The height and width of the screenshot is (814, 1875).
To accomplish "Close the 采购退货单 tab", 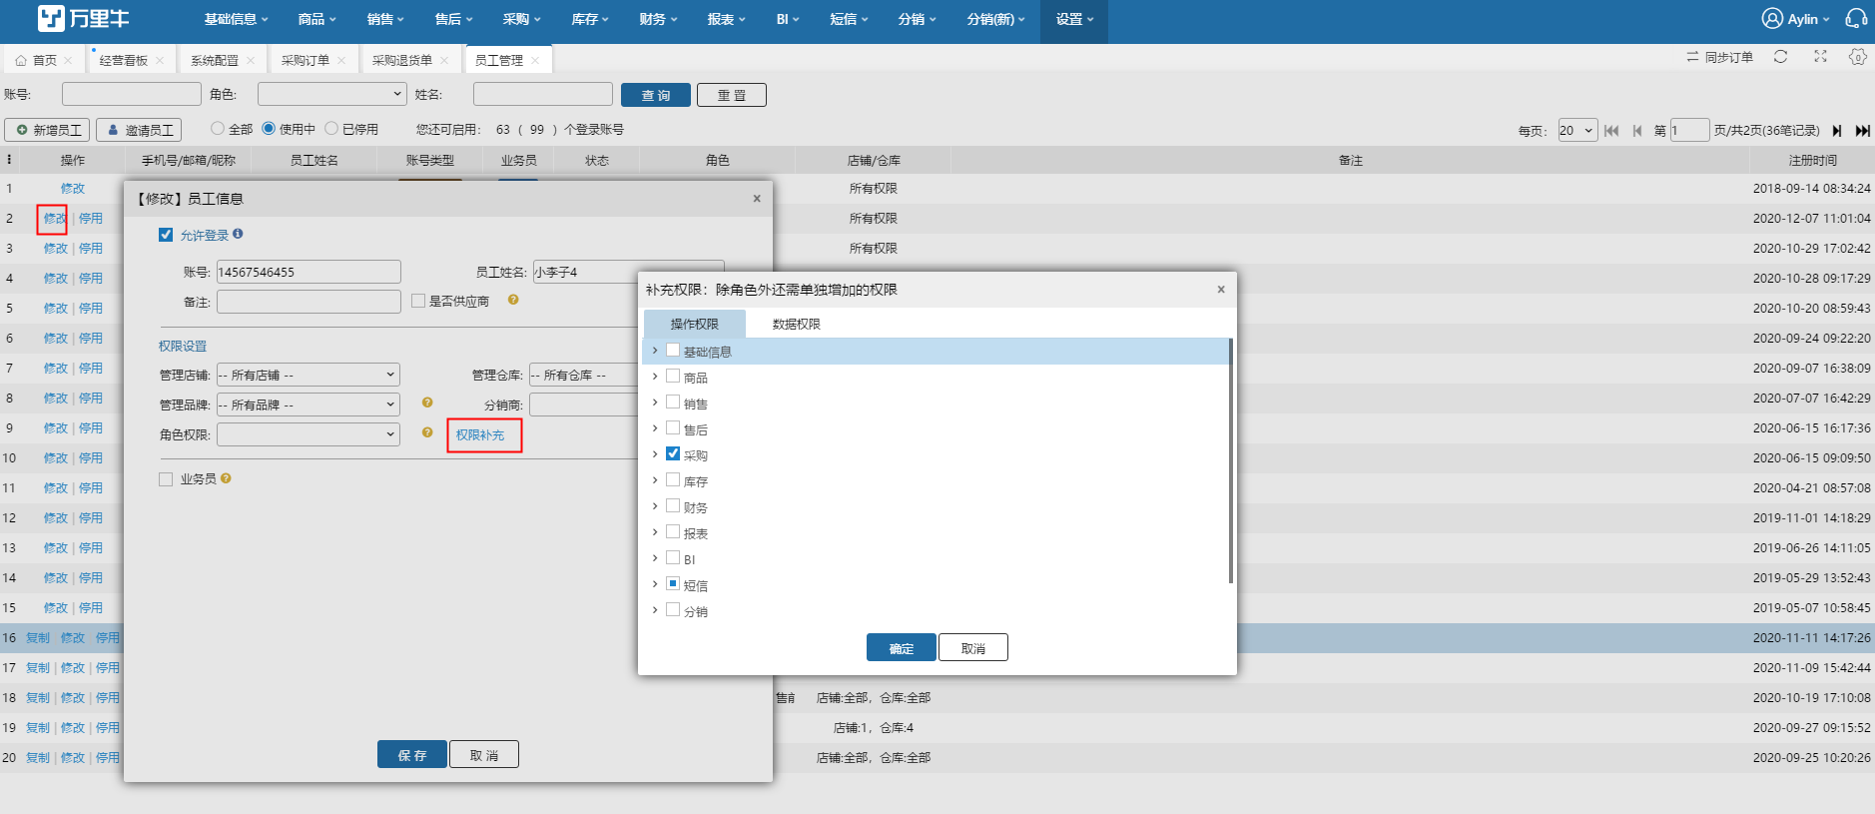I will 444,60.
